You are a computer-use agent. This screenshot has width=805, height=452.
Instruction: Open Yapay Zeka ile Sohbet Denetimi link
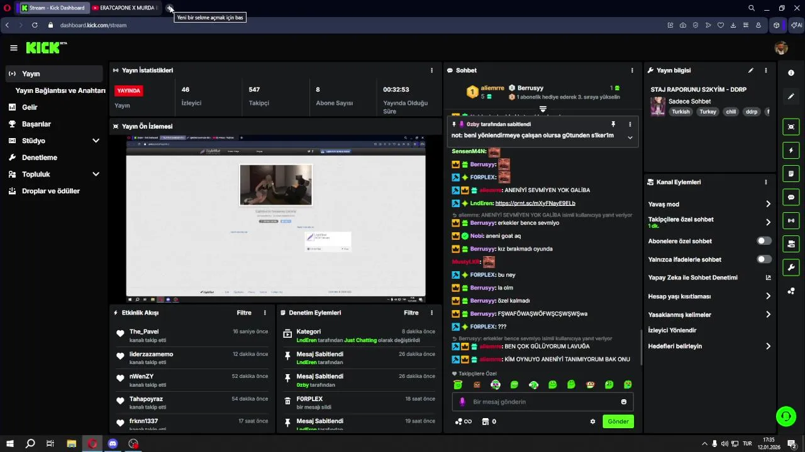pos(709,277)
